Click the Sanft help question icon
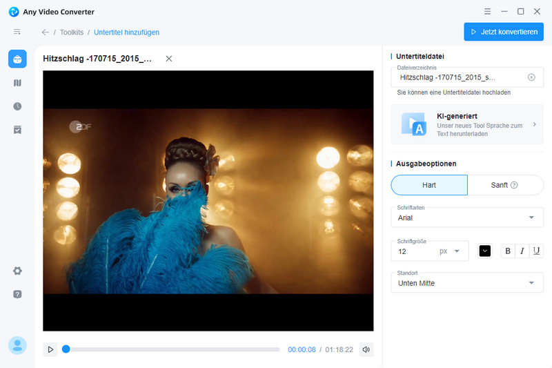 click(x=514, y=185)
